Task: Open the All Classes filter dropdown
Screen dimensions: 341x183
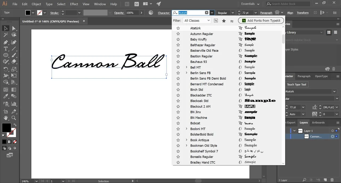Action: point(197,21)
